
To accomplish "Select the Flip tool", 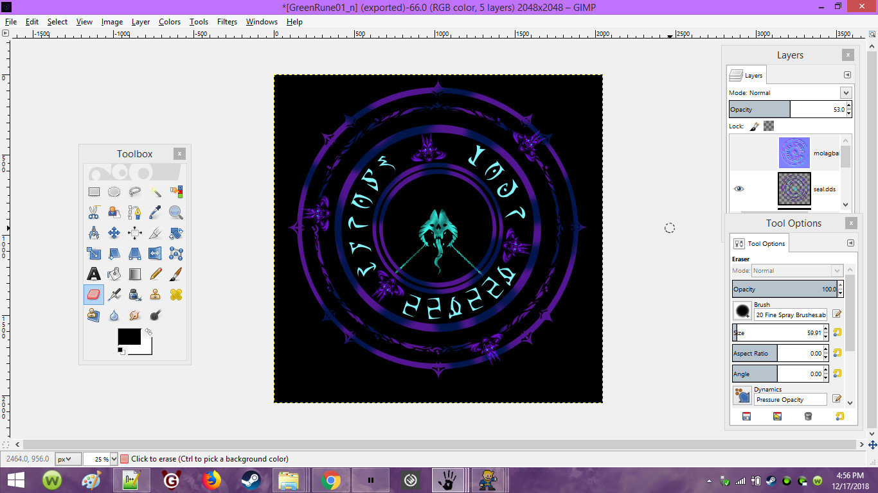I will tap(156, 254).
